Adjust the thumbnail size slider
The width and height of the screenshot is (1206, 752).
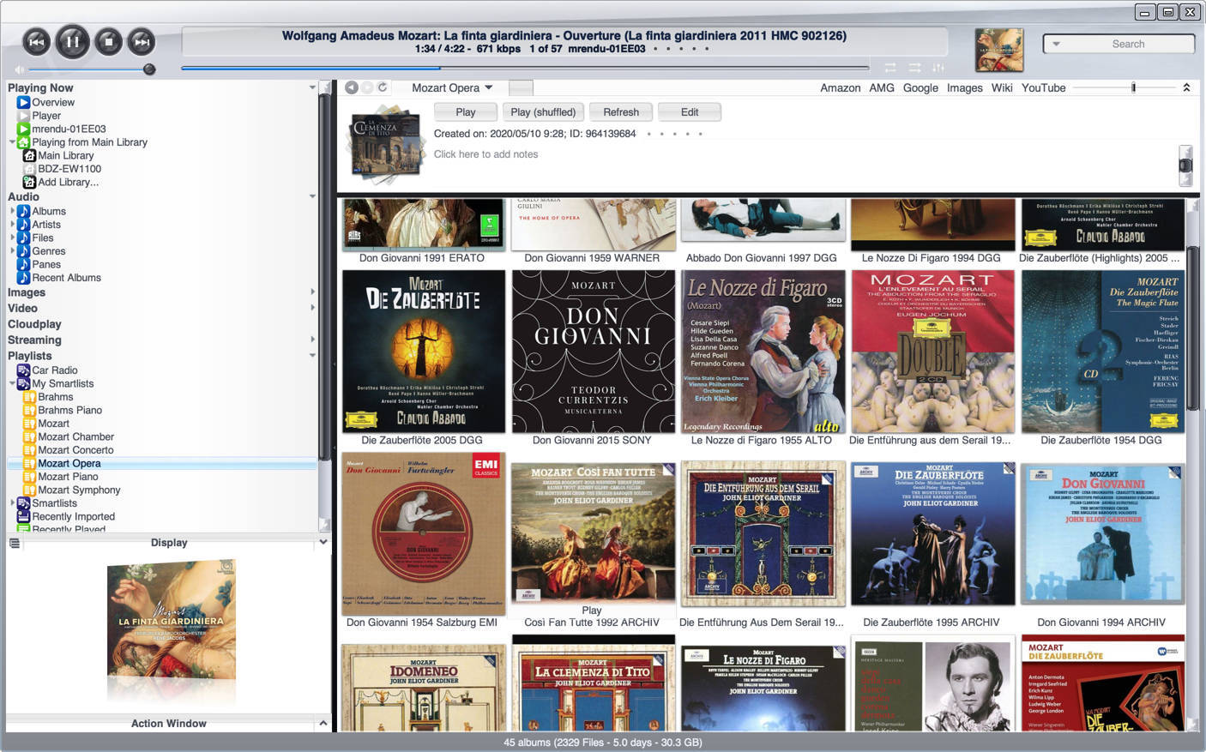(x=1133, y=87)
